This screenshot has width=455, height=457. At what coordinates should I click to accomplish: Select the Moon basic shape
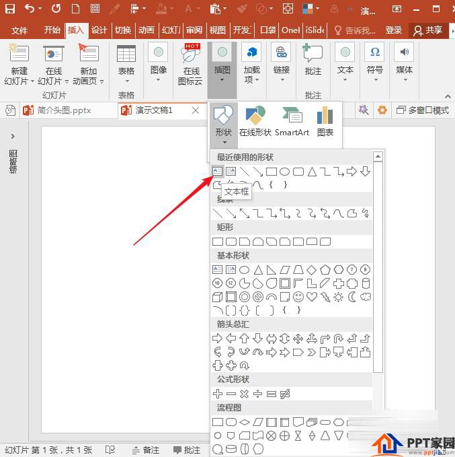pos(352,297)
